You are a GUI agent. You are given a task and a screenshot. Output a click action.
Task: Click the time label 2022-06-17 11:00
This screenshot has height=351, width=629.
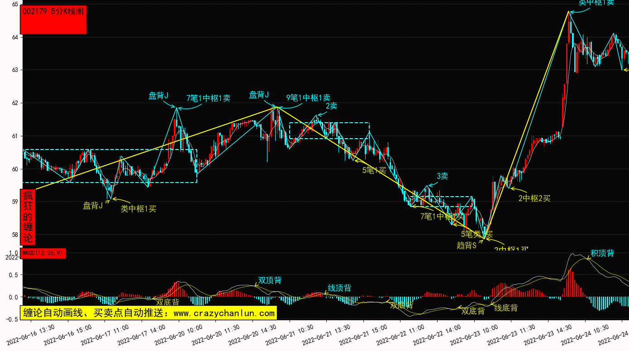click(x=105, y=334)
